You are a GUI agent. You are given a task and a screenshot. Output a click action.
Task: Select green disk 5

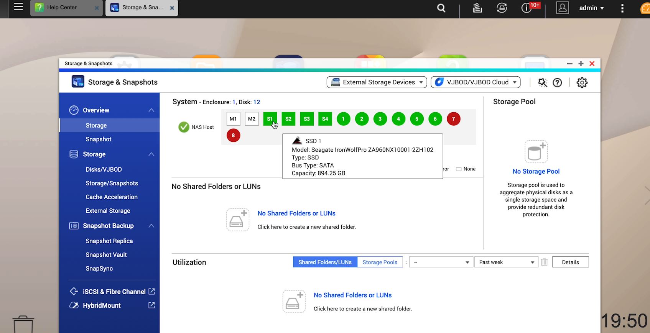[x=417, y=119]
